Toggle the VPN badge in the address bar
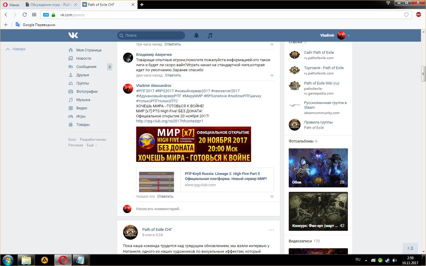426x266 pixels. coord(46,15)
